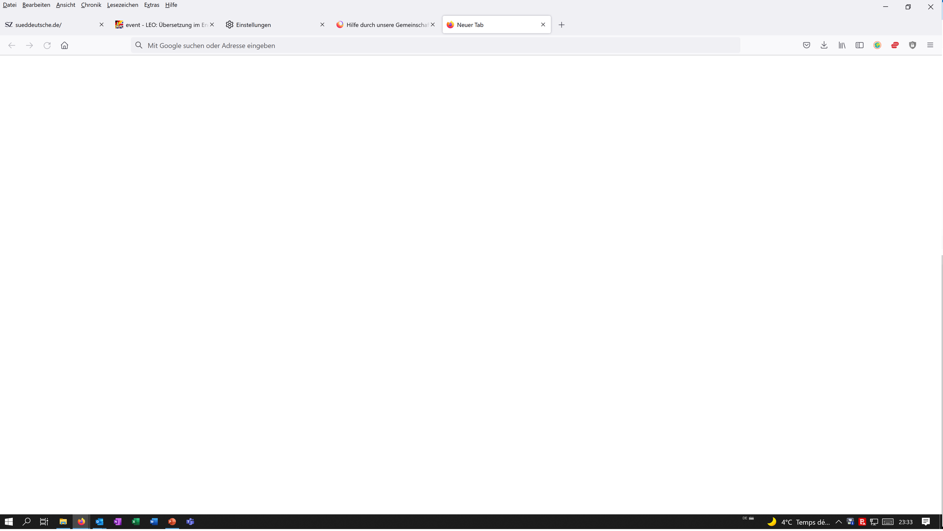
Task: Open the Firefox hamburger application menu
Action: click(930, 45)
